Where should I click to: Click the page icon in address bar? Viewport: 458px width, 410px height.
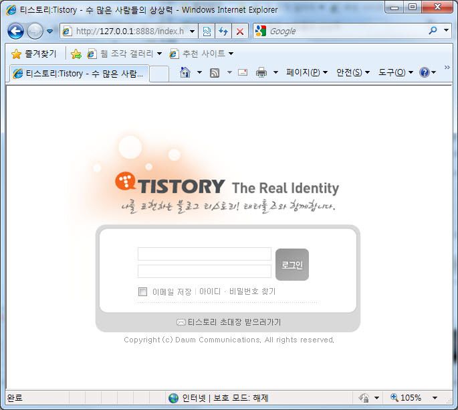[x=67, y=31]
